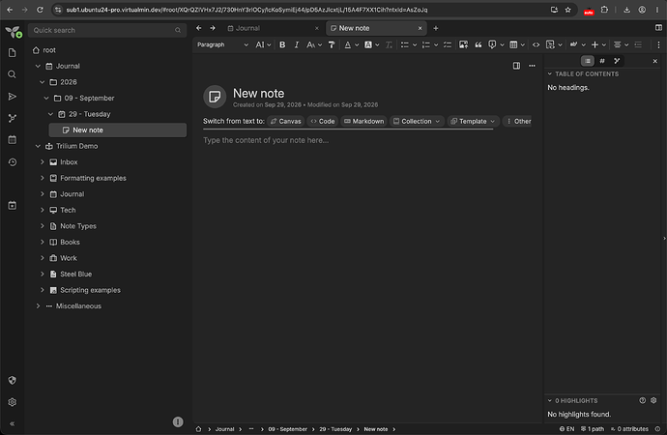Screen dimensions: 667x435
Task: Click the Trilium logo global menu
Action: coord(13,32)
